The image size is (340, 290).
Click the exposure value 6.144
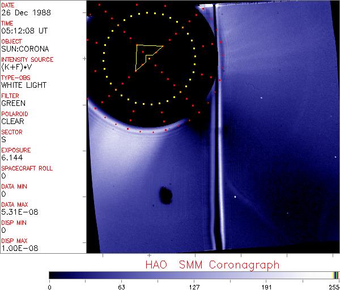pyautogui.click(x=12, y=158)
